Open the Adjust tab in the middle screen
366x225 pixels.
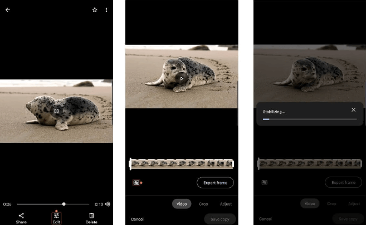pos(226,204)
